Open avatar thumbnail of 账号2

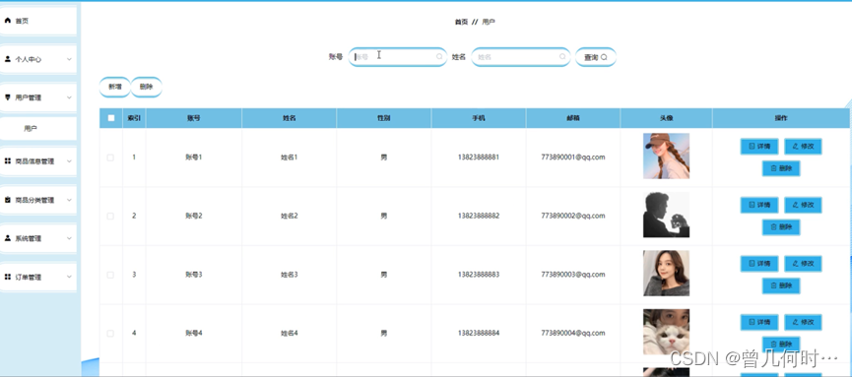[x=666, y=215]
